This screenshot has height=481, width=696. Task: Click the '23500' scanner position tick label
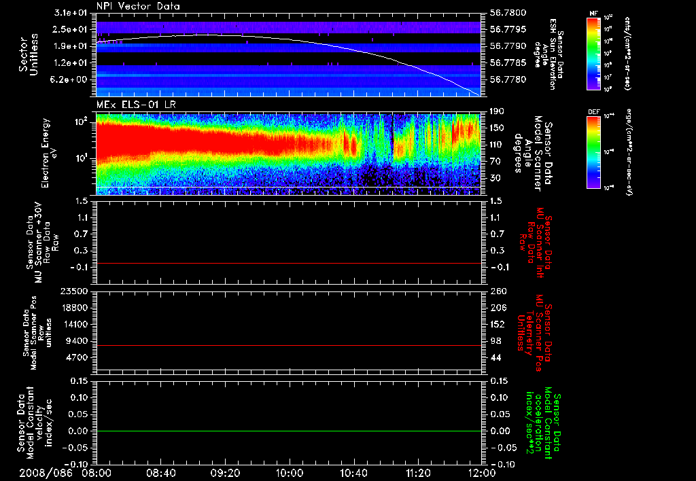coord(73,291)
